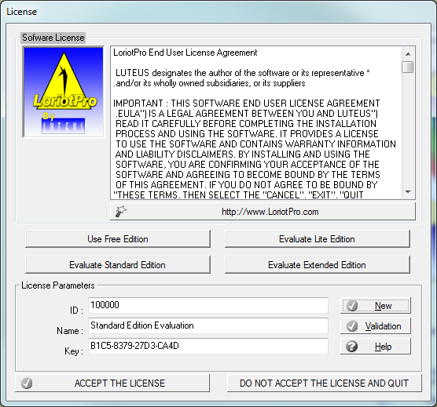The image size is (437, 407).
Task: Choose Use Free Edition
Action: [118, 239]
